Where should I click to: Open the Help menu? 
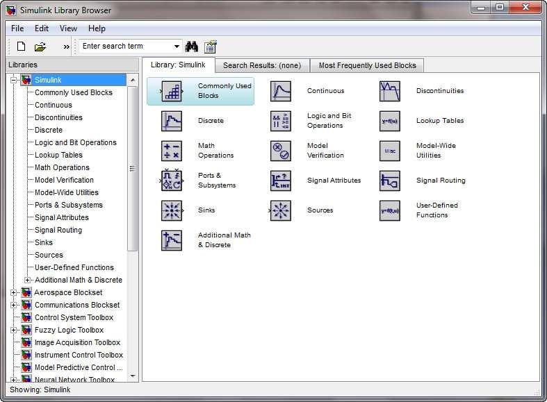pyautogui.click(x=97, y=28)
